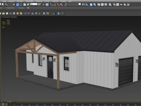Image resolution: width=141 pixels, height=106 pixels.
Task: Click the cone-shaped spot light icon
Action: (x=14, y=13)
